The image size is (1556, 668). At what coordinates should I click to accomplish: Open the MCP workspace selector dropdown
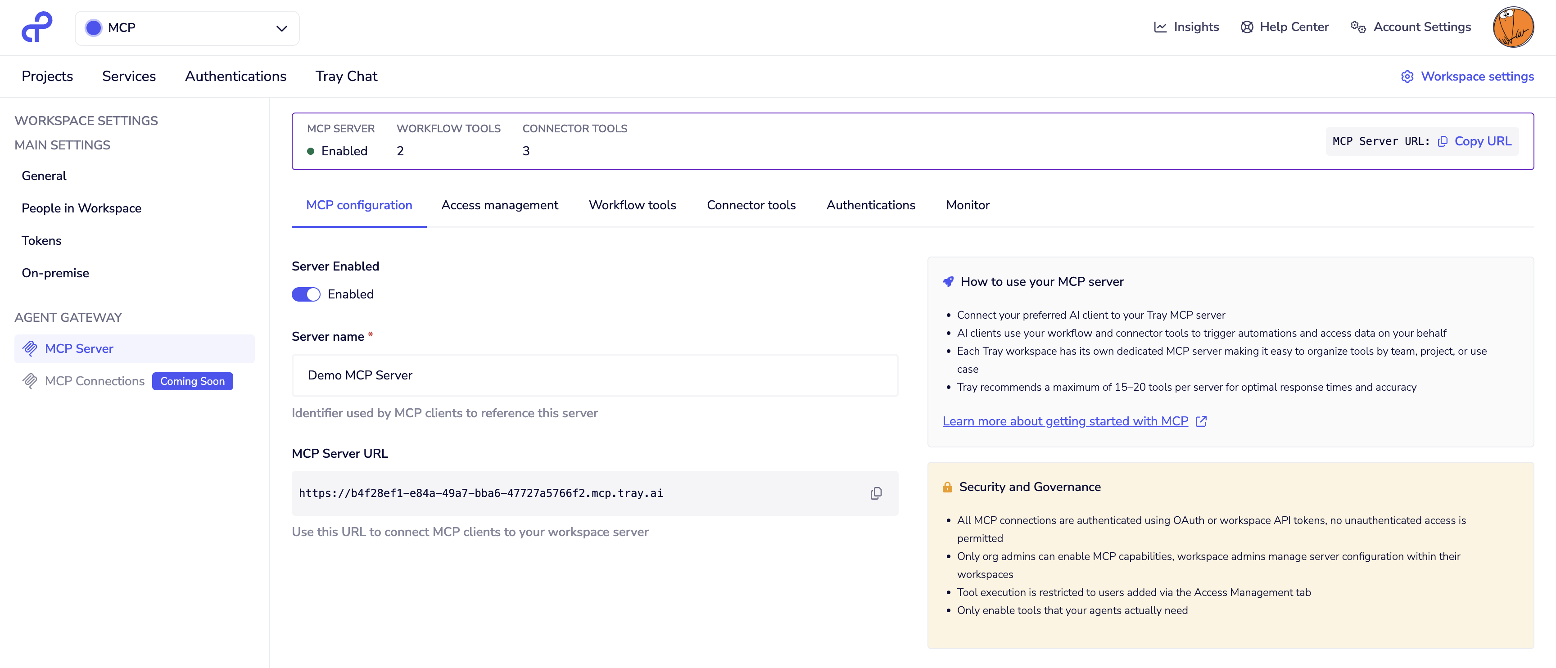(187, 28)
